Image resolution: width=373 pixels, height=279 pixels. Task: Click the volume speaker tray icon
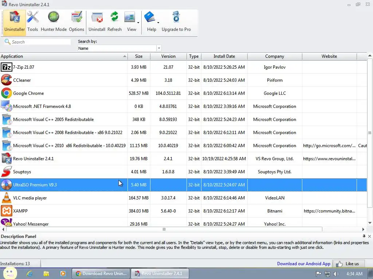coord(336,274)
